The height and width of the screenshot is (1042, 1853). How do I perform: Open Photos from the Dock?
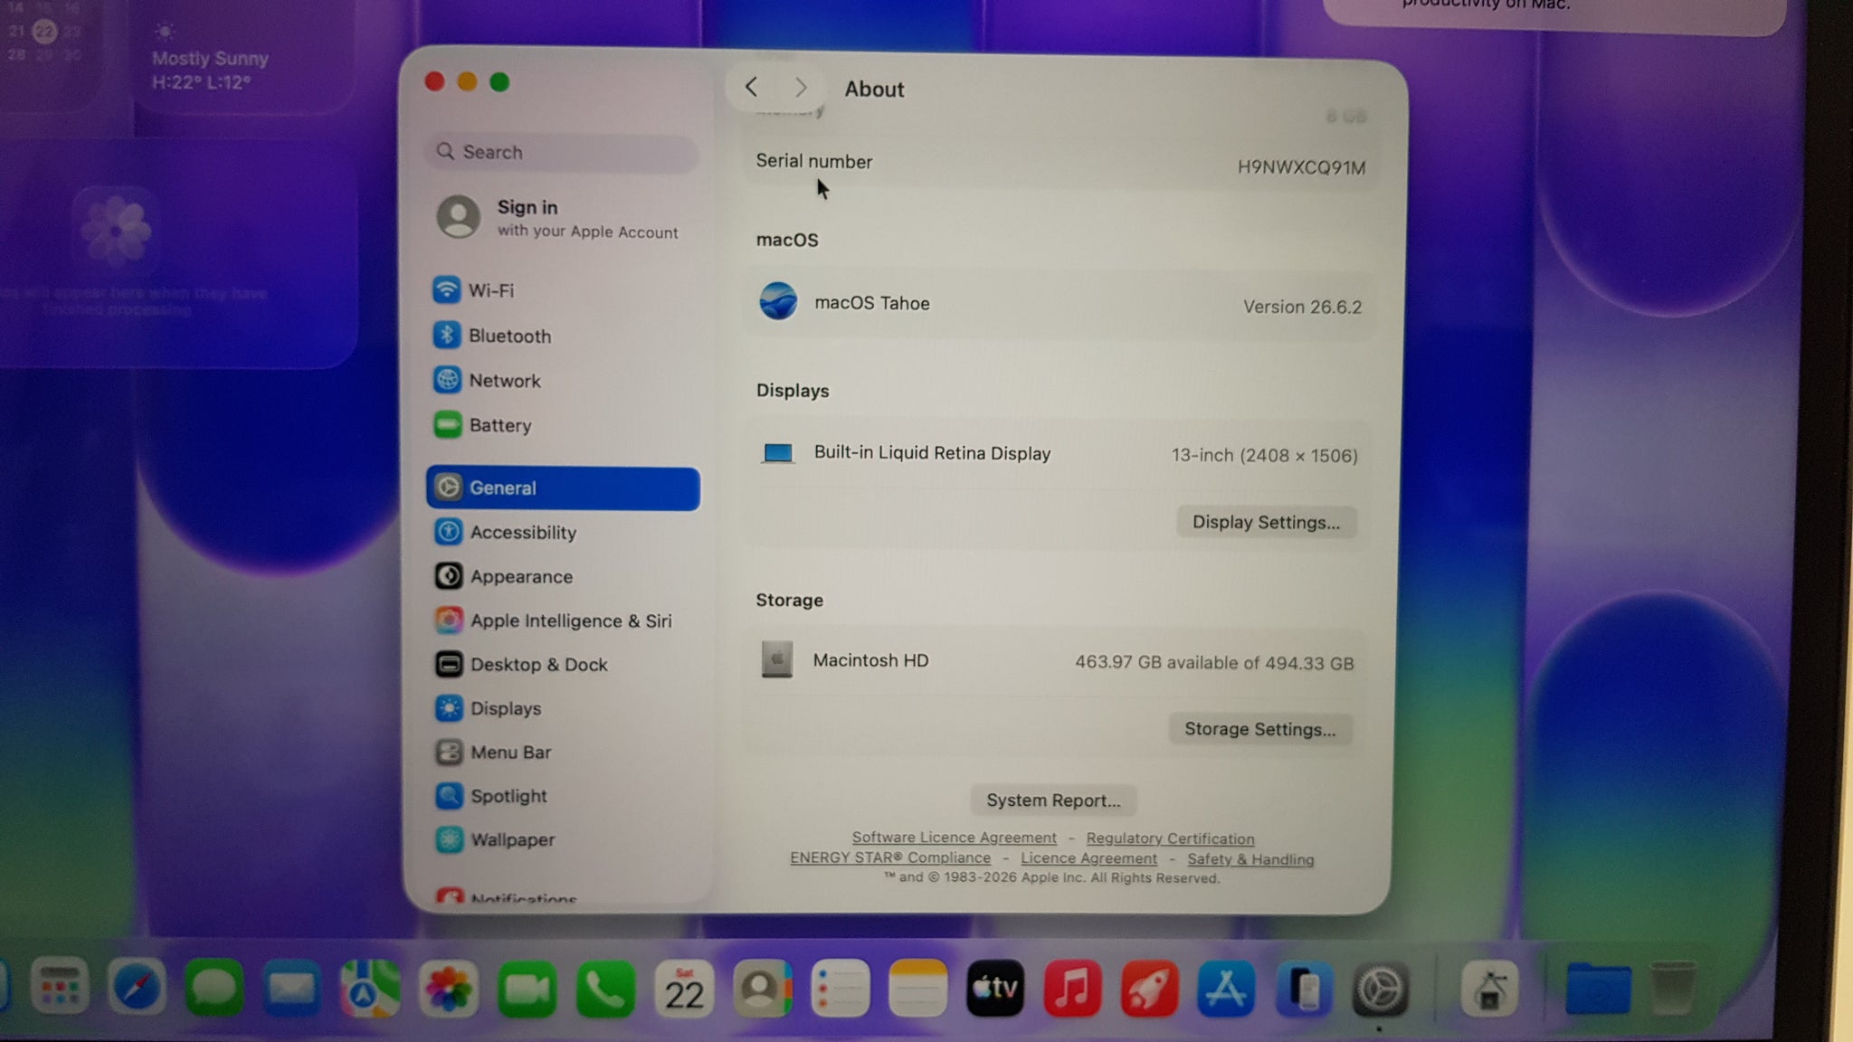pyautogui.click(x=449, y=989)
